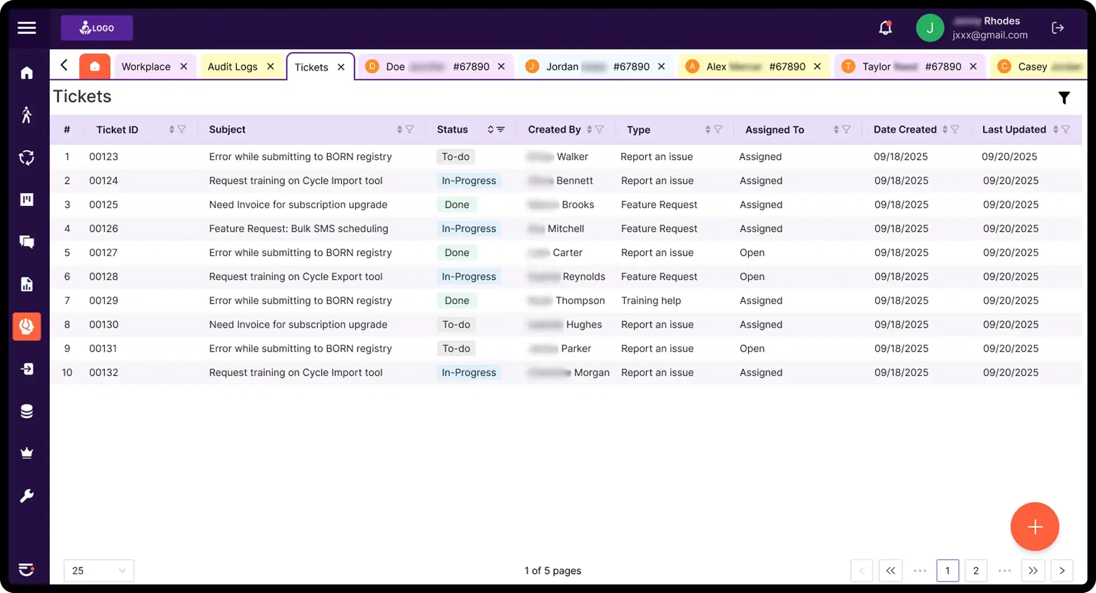Open the database icon in the sidebar
The image size is (1096, 593).
pyautogui.click(x=27, y=410)
